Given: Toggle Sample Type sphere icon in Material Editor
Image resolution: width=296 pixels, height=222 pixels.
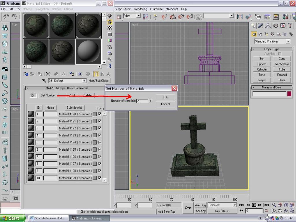Looking at the screenshot, I should [x=110, y=16].
